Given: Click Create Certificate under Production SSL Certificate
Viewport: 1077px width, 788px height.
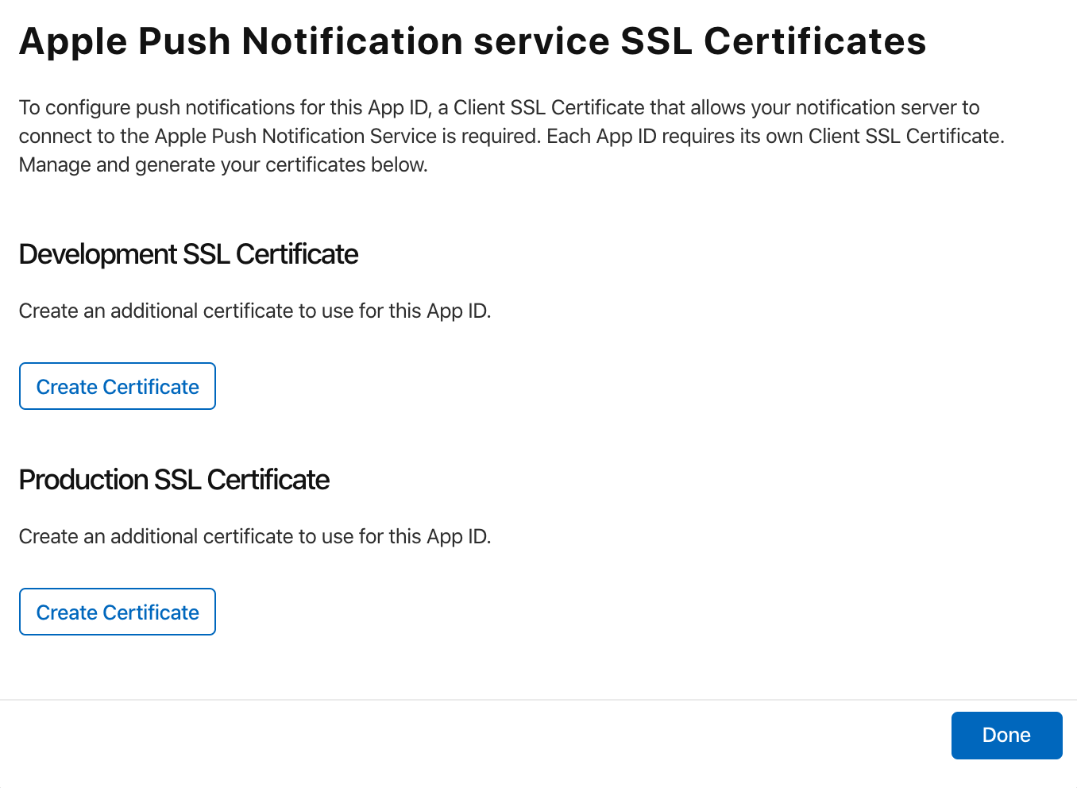Looking at the screenshot, I should click(117, 612).
